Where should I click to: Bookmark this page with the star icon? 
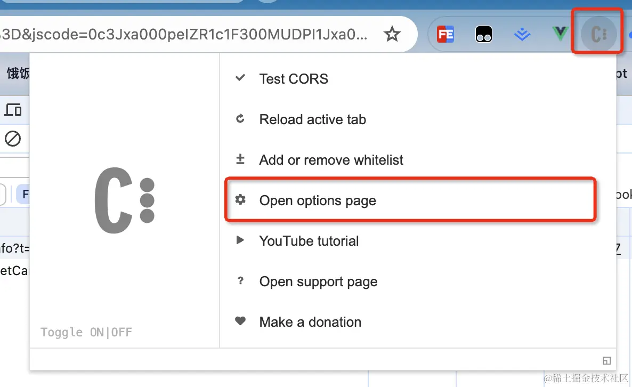(x=392, y=34)
